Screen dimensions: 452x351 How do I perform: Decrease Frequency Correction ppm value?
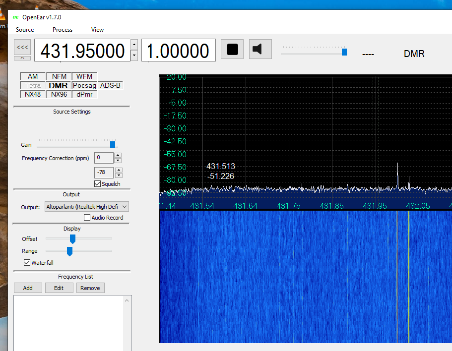pyautogui.click(x=118, y=161)
